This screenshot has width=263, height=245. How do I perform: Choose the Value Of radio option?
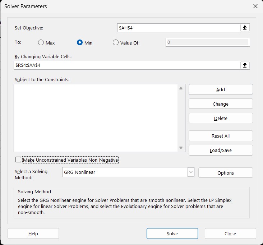coord(116,43)
